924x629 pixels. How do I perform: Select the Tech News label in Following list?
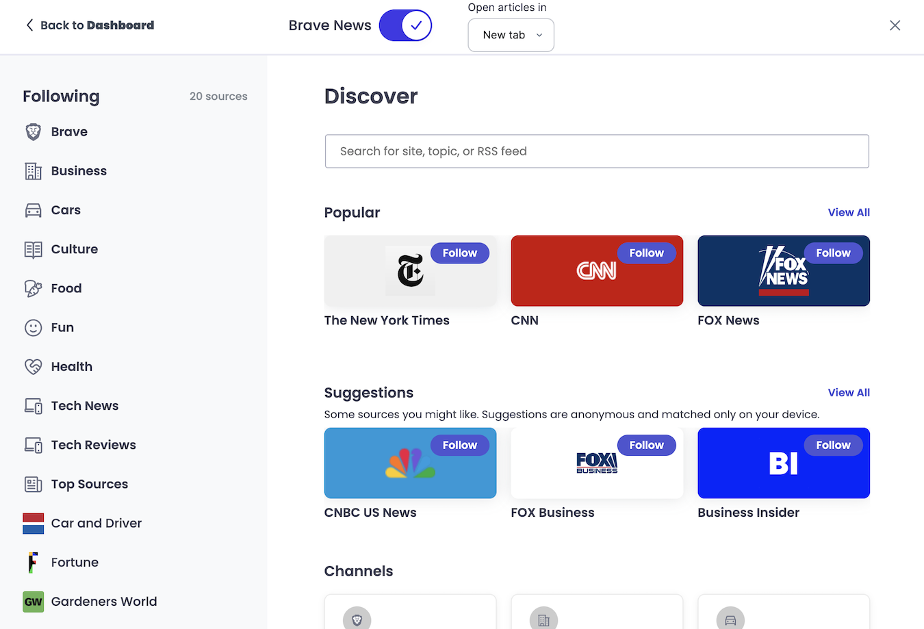[85, 406]
